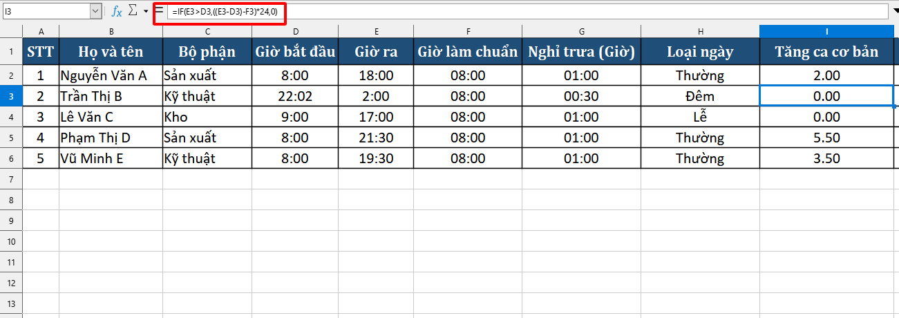Click the Select All corner box
Image resolution: width=899 pixels, height=318 pixels.
(11, 32)
